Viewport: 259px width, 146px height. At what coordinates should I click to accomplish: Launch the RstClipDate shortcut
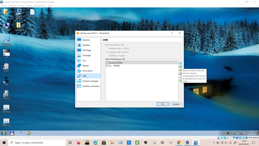pos(6,109)
